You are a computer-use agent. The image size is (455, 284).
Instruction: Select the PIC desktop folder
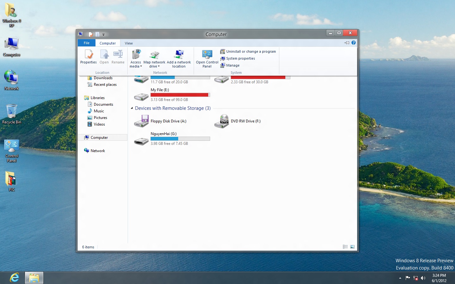coord(12,181)
